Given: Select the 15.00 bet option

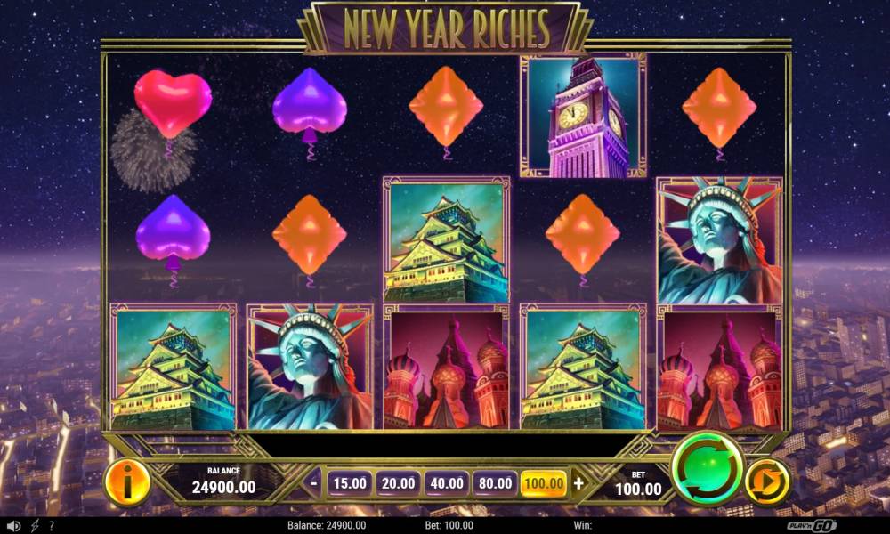Looking at the screenshot, I should coord(350,483).
